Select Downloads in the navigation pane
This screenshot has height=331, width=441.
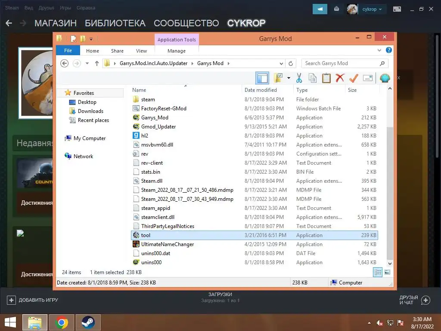coord(90,111)
